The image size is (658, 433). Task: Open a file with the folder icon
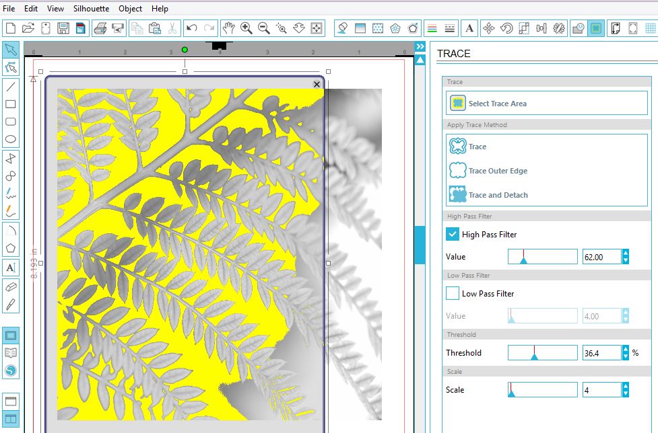(28, 28)
